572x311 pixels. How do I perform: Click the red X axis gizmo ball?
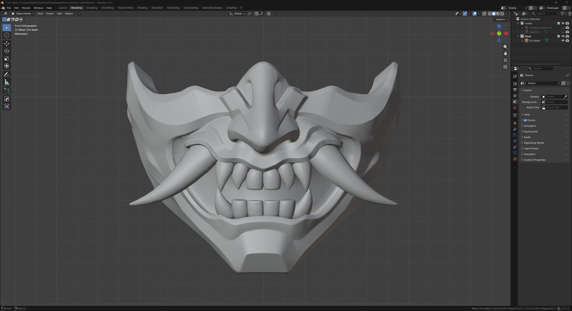tap(506, 33)
